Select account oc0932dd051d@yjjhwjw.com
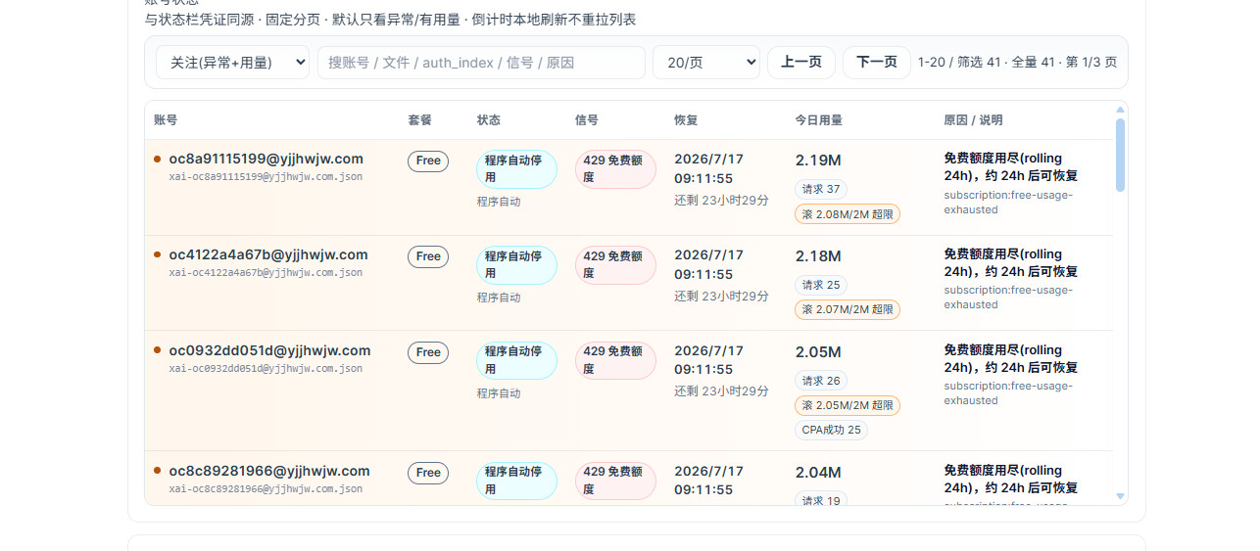This screenshot has height=551, width=1260. [x=269, y=350]
